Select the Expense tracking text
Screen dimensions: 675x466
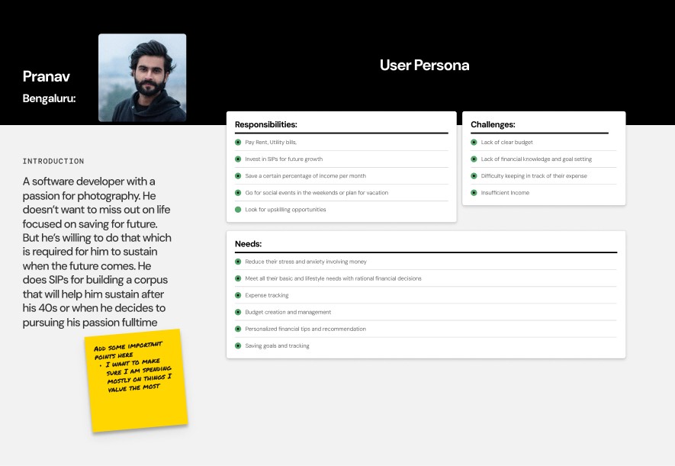pos(266,295)
